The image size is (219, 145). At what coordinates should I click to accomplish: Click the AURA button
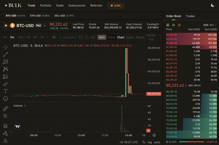pyautogui.click(x=115, y=5)
